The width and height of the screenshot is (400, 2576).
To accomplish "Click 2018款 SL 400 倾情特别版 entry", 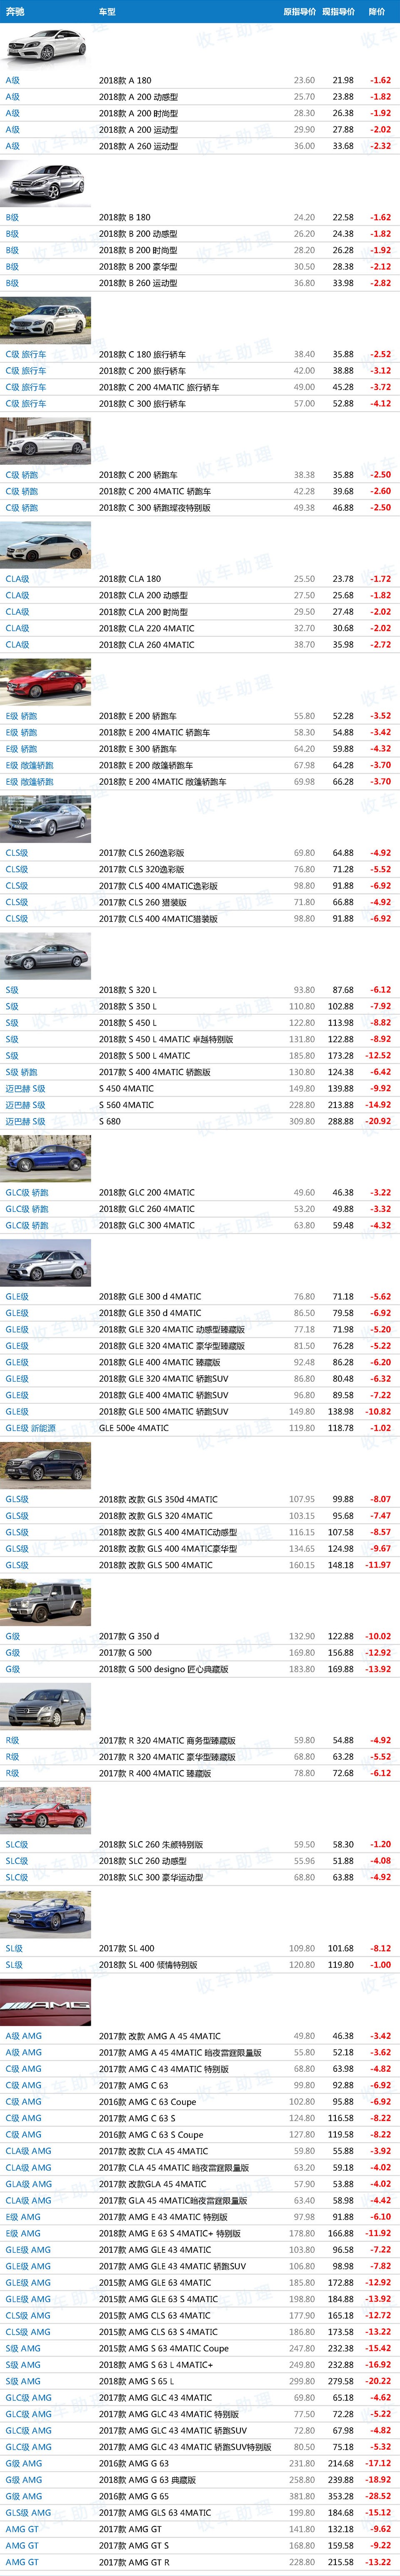I will [x=200, y=1965].
